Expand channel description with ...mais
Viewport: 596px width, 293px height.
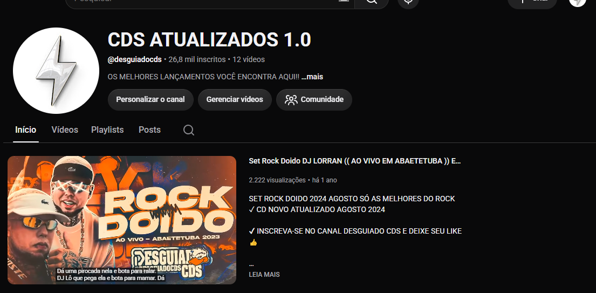[x=312, y=77]
